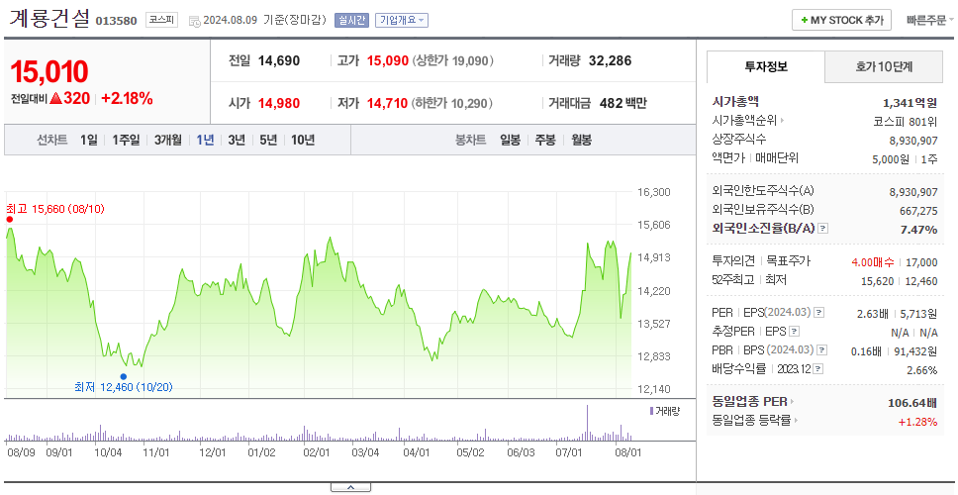Click the 4.00매수 investment opinion
958x495 pixels.
click(x=873, y=262)
